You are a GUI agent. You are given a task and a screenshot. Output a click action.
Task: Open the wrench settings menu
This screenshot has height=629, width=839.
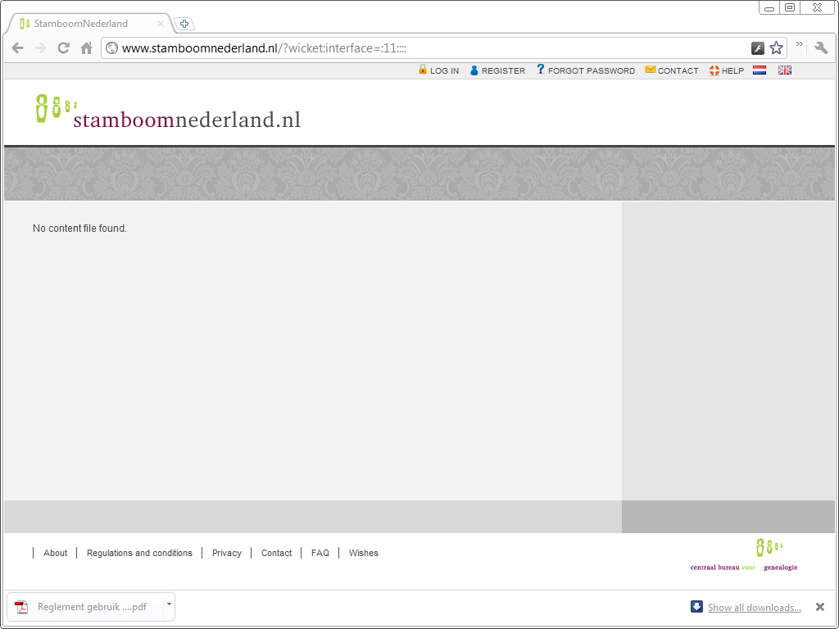[x=821, y=48]
